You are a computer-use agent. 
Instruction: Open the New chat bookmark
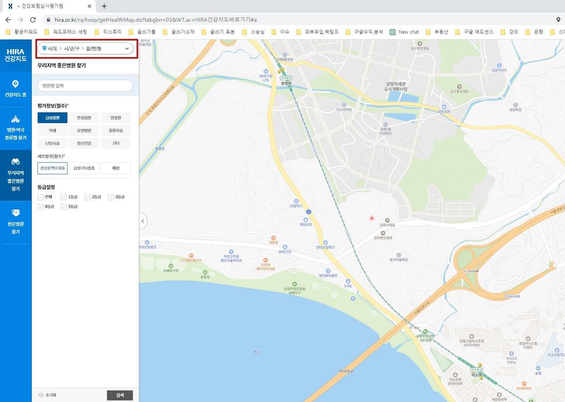(x=404, y=32)
